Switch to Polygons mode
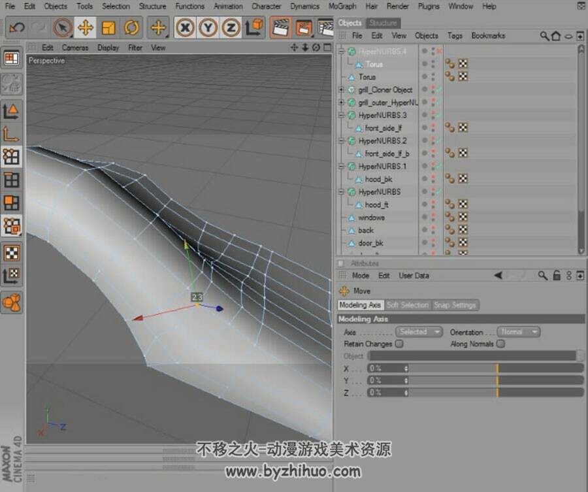This screenshot has width=588, height=492. click(11, 203)
